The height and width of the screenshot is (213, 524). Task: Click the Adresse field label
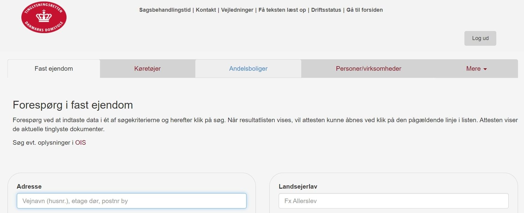tap(29, 187)
